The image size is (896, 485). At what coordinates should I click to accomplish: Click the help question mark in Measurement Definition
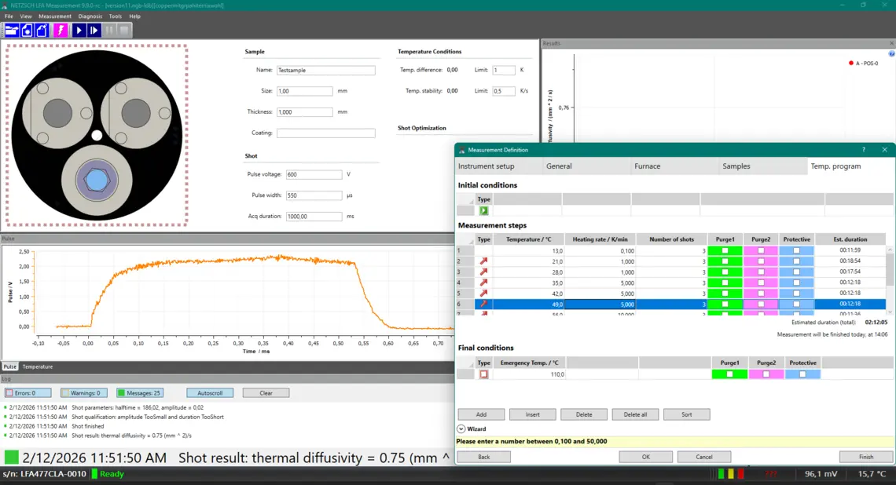(x=864, y=149)
